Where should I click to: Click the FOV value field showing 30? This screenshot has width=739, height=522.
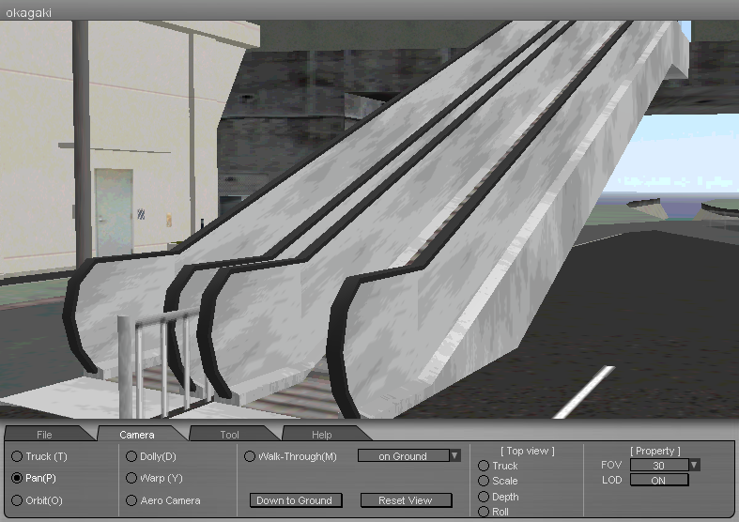click(x=659, y=465)
